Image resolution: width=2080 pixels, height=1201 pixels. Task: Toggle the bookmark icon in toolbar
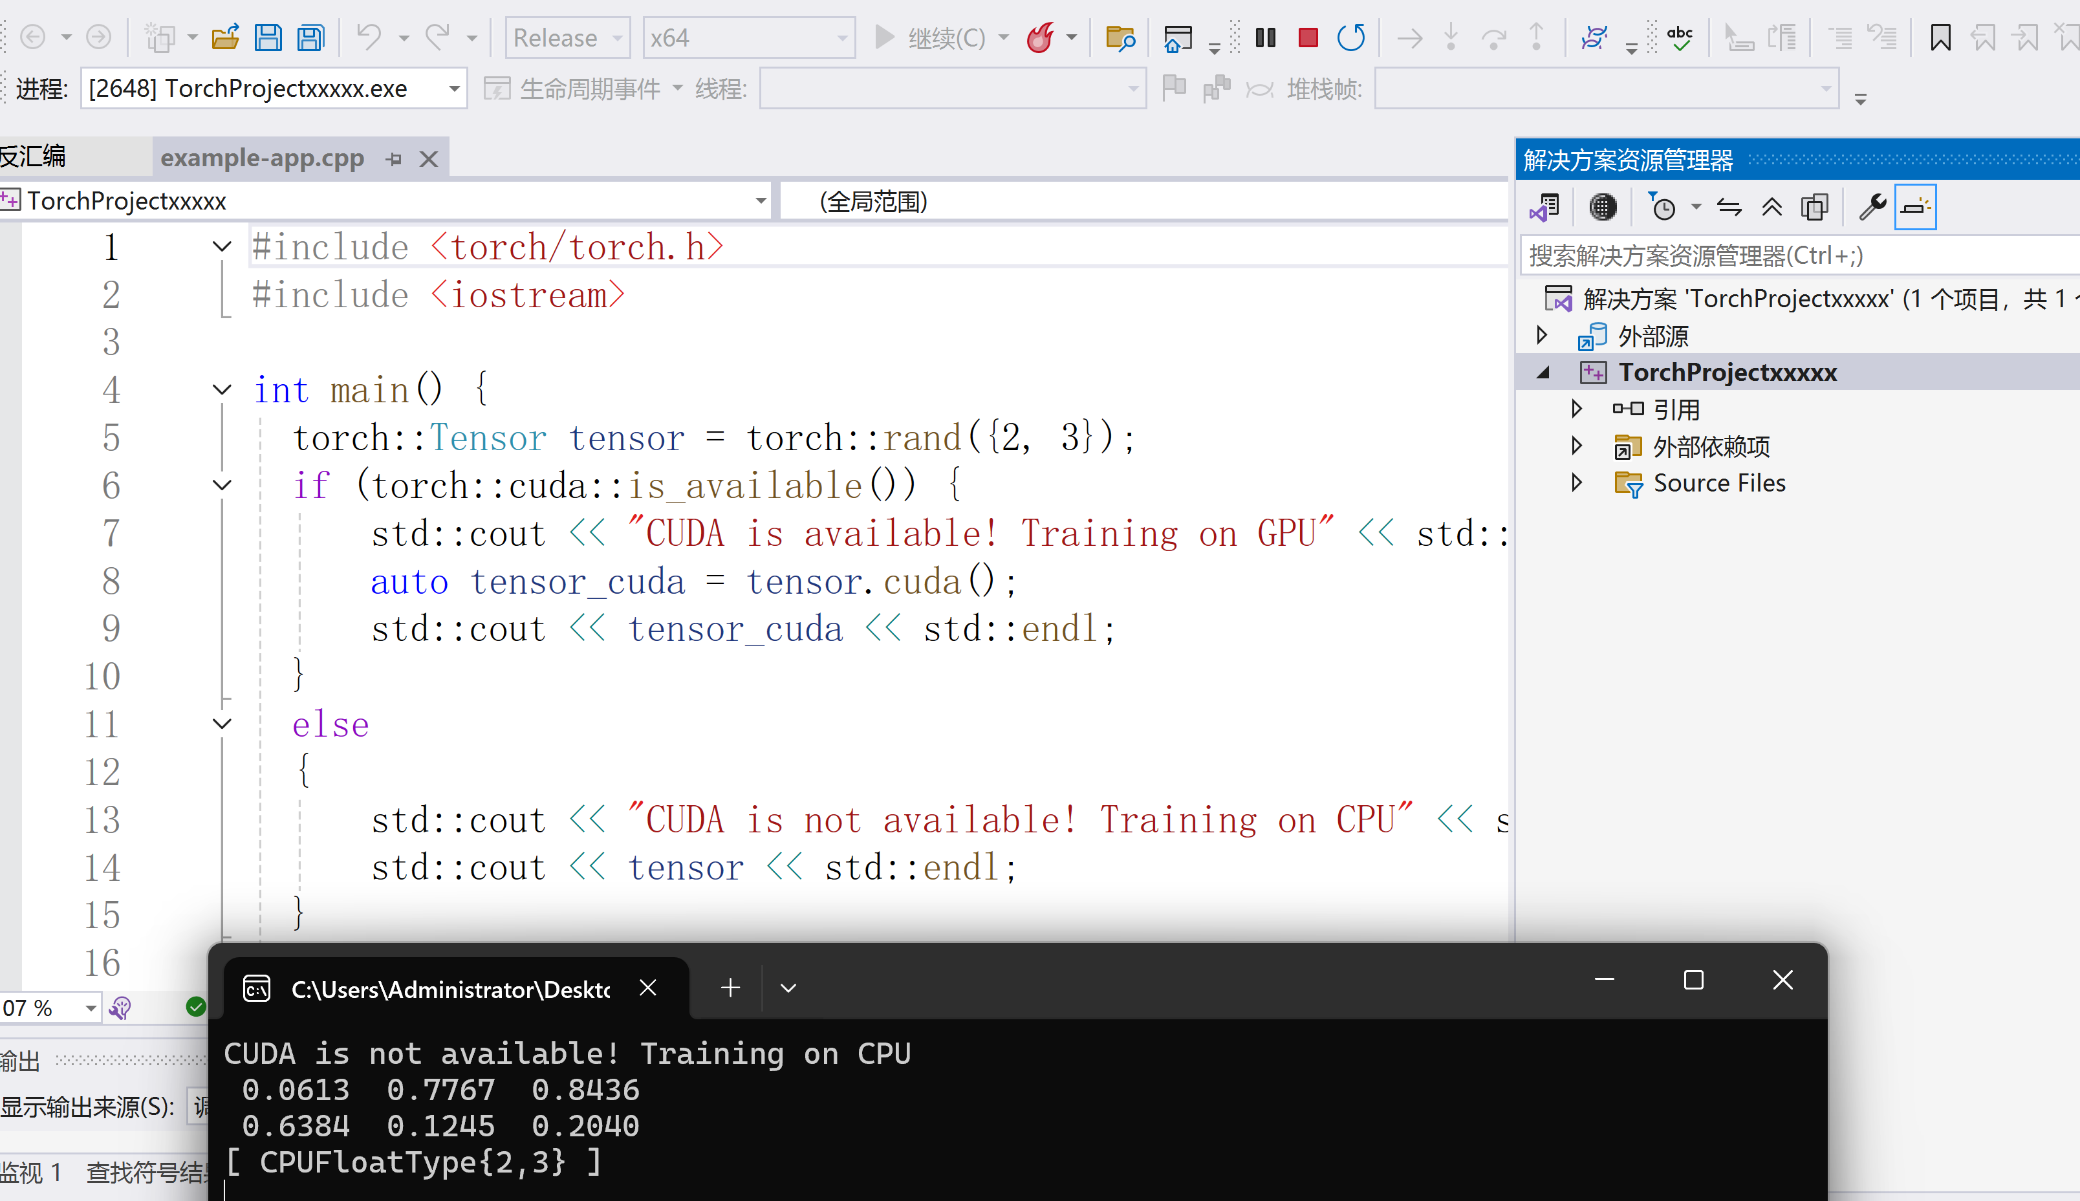coord(1940,38)
